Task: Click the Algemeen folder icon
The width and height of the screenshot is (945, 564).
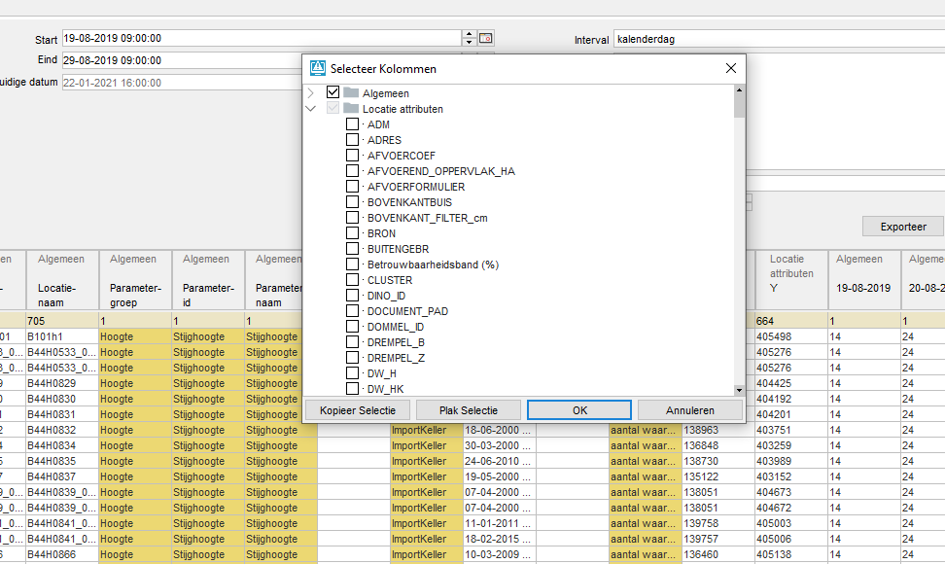Action: 351,92
